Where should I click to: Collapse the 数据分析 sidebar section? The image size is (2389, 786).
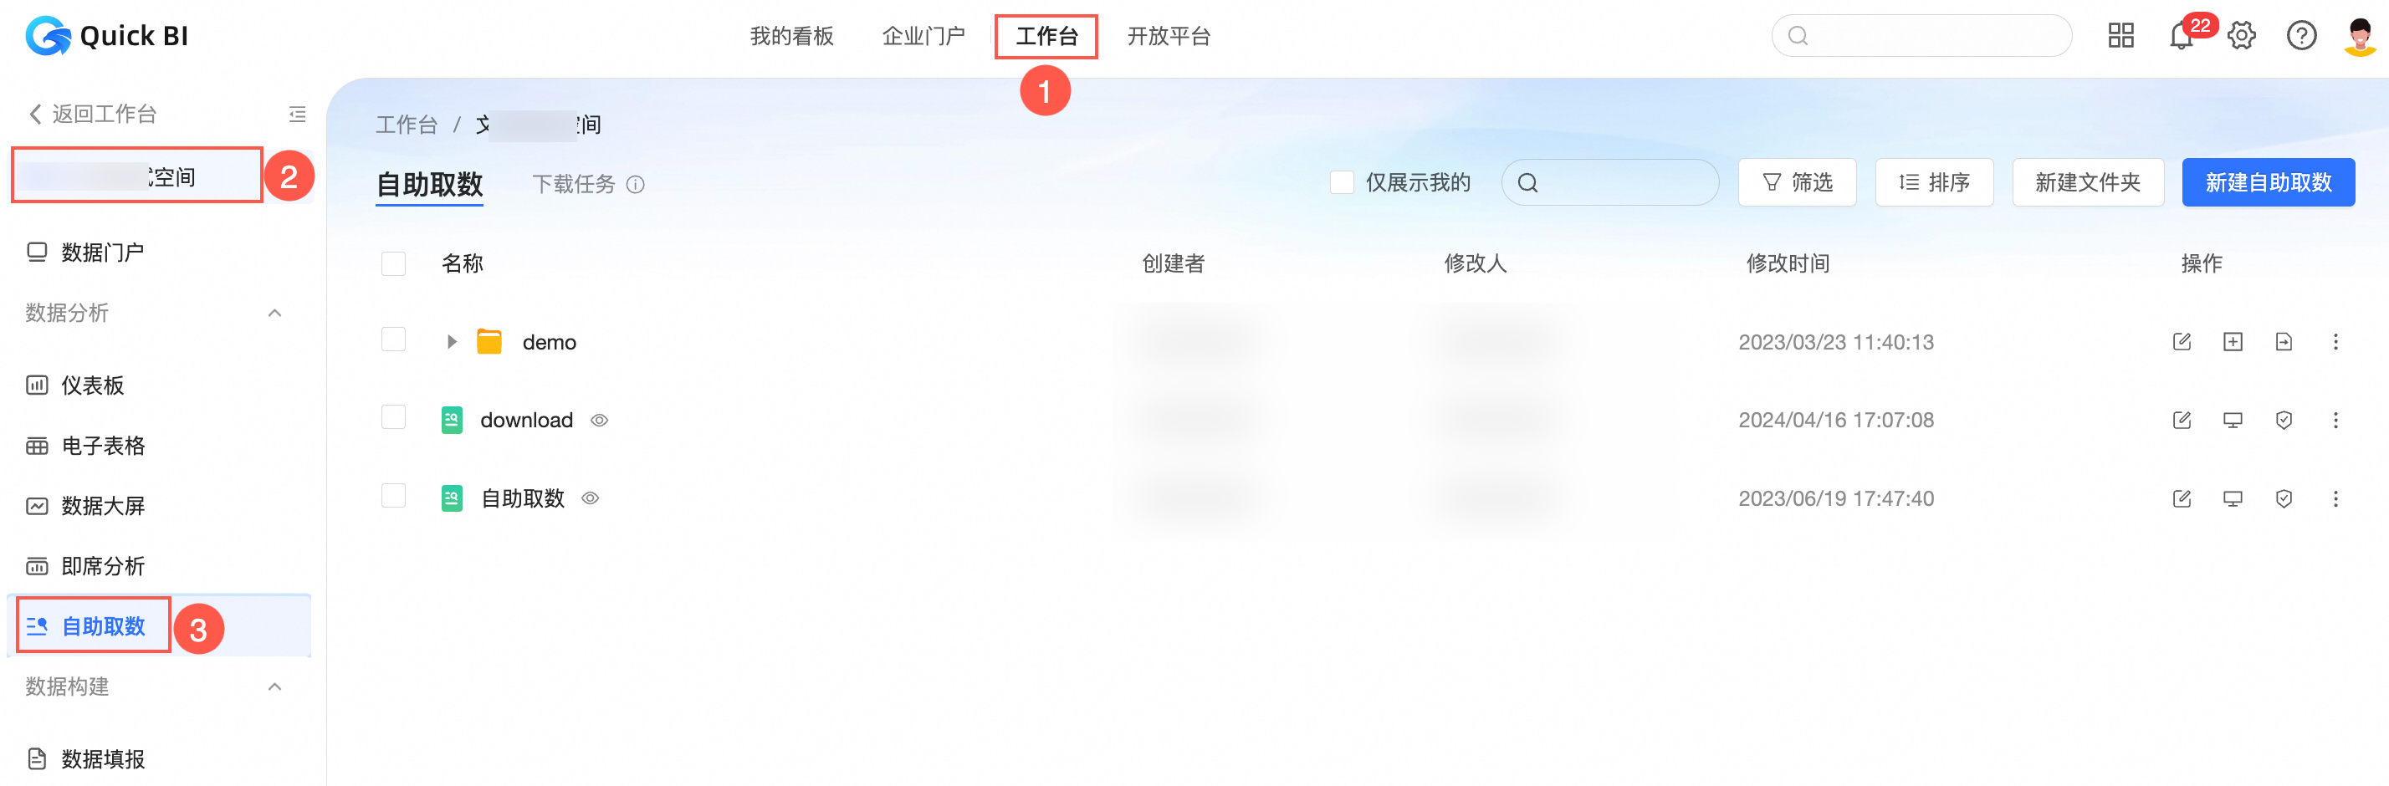point(274,314)
